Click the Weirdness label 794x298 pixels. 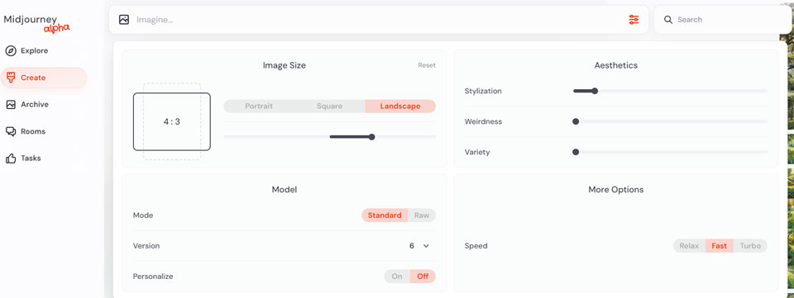click(x=483, y=121)
